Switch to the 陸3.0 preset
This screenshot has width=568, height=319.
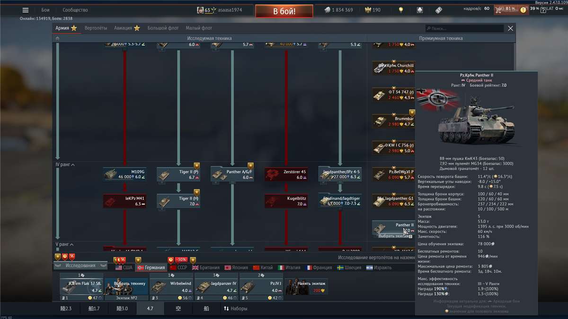pos(122,309)
